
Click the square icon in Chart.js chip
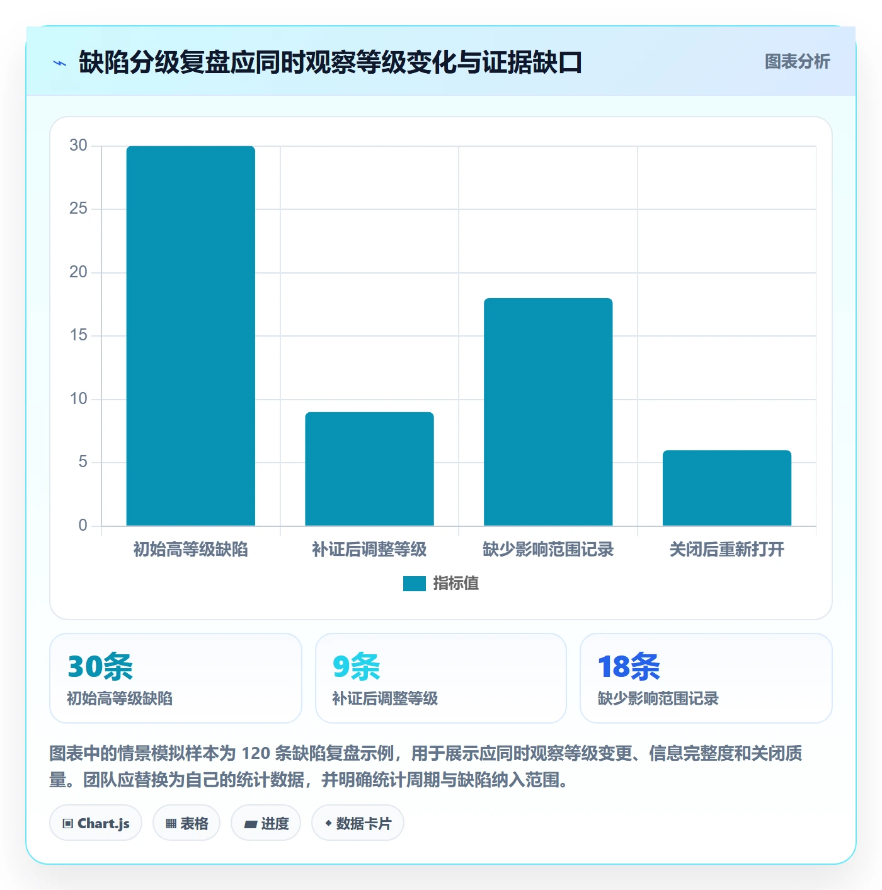68,824
